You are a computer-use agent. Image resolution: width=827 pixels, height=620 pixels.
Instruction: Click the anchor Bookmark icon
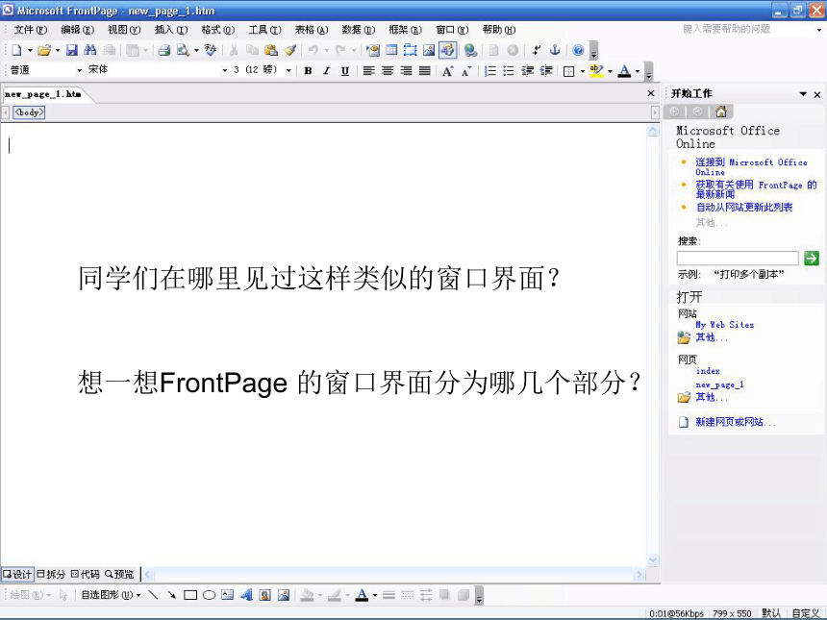[x=554, y=50]
